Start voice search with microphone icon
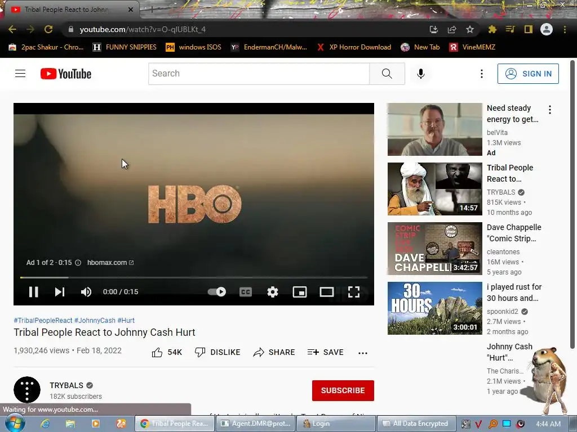This screenshot has height=432, width=577. click(420, 74)
